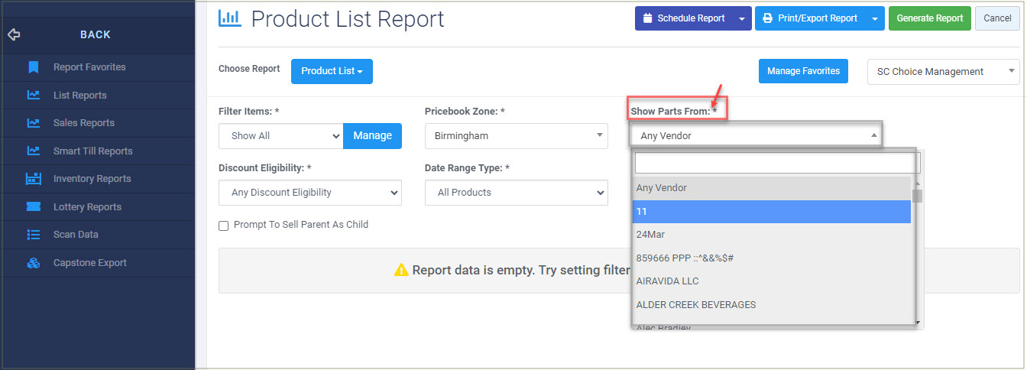Click the Capstone Export icon
This screenshot has width=1027, height=370.
(33, 263)
